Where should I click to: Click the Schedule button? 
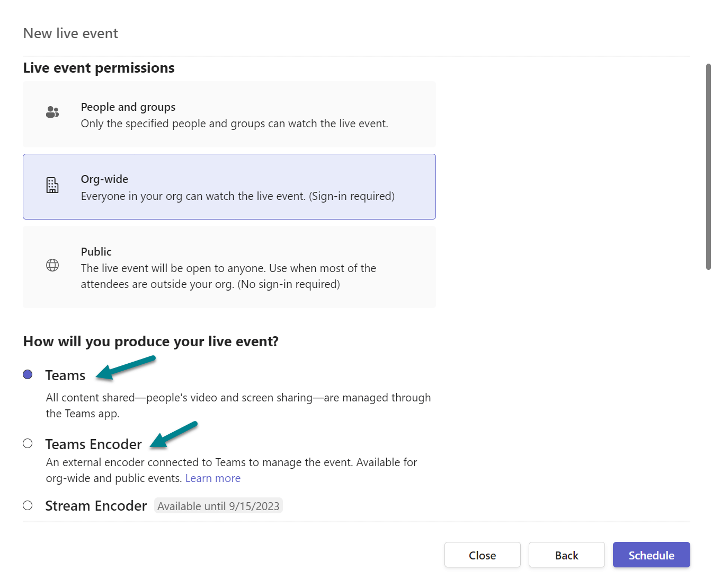tap(651, 555)
